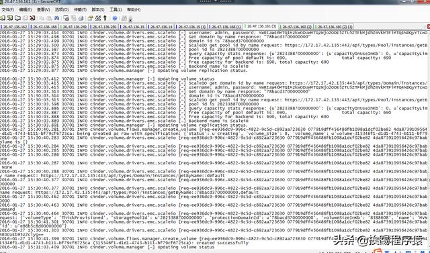The image size is (430, 253).
Task: Open the 工具(L) menu
Action: coord(116,9)
